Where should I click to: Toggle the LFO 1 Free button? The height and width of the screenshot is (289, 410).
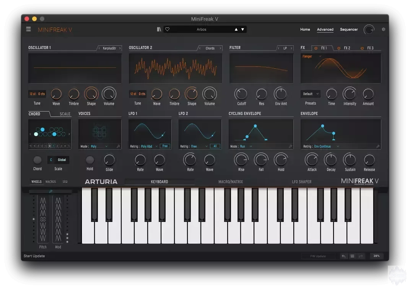[165, 146]
